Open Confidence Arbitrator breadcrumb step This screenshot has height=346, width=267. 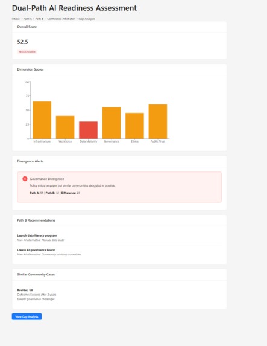61,19
